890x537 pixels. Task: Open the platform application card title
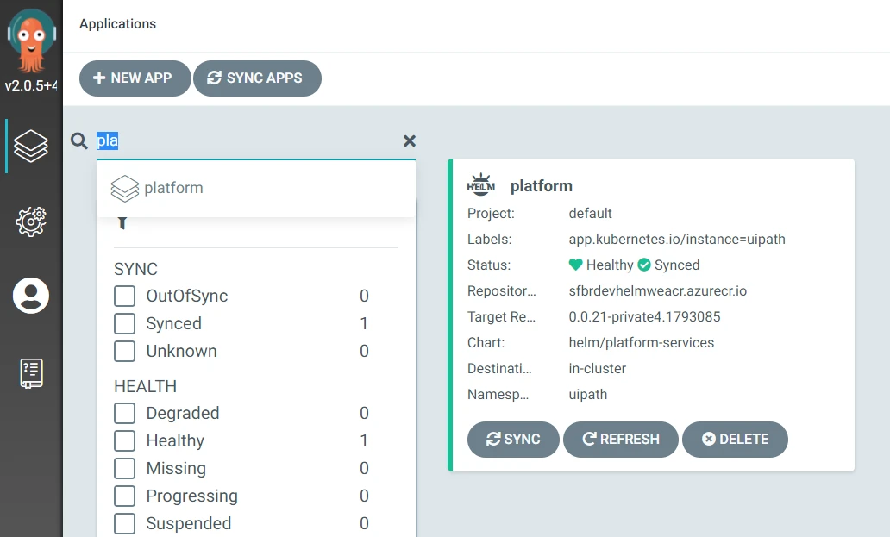(542, 186)
